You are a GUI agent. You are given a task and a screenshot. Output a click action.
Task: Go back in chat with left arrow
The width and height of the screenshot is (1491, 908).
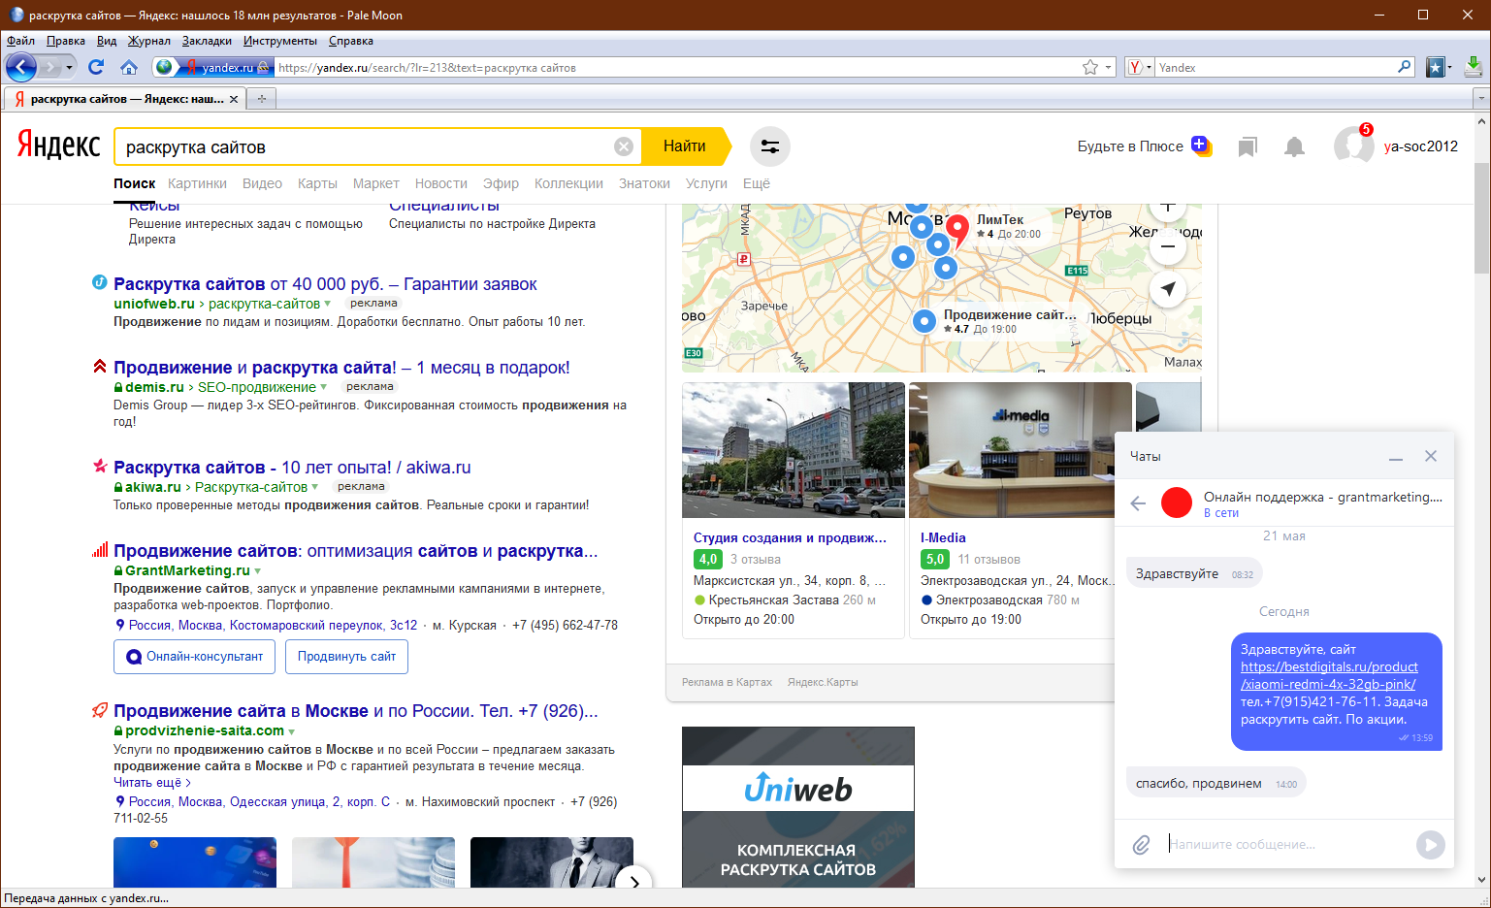[x=1139, y=503]
